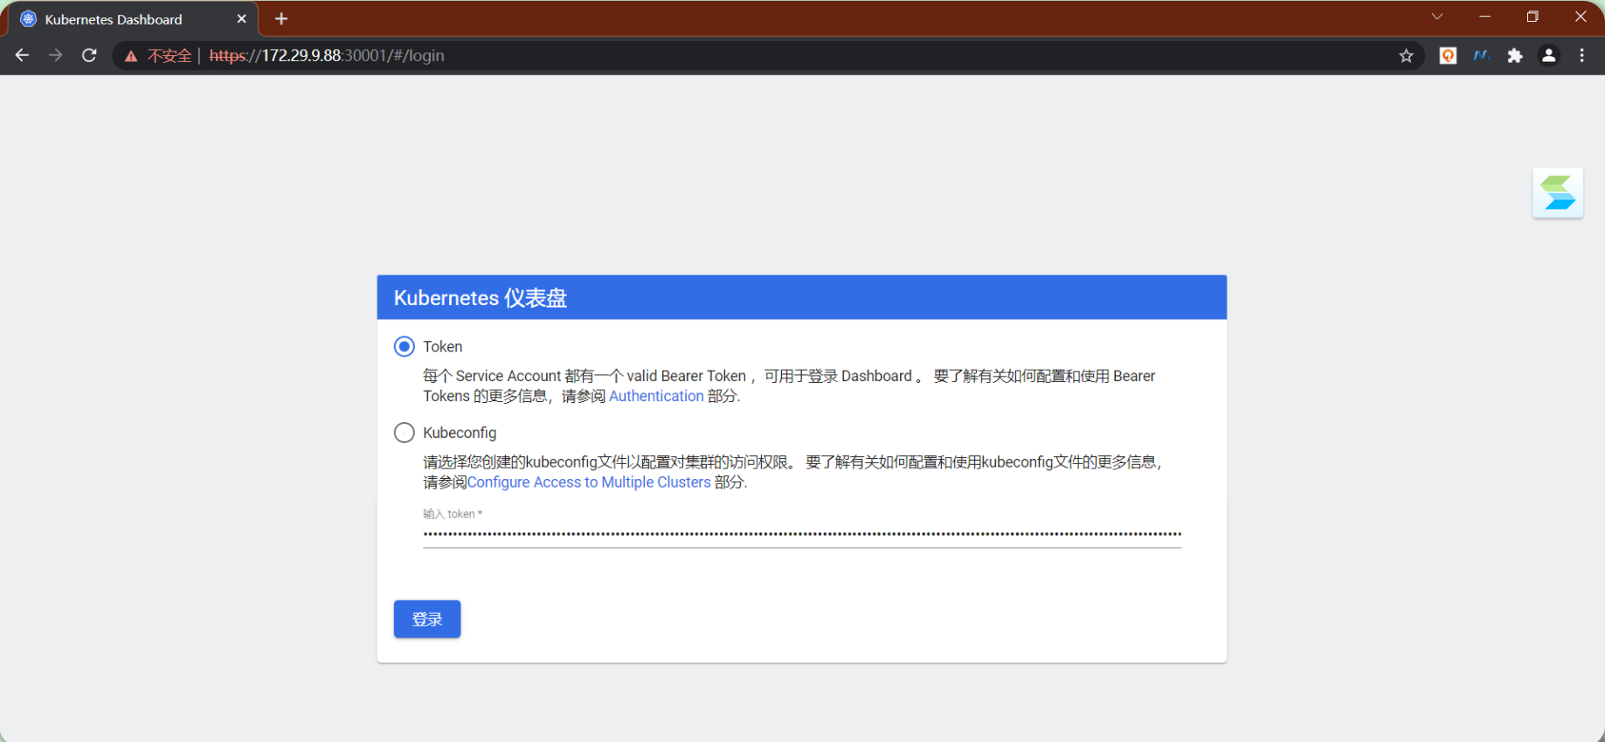Open the extensions puzzle menu
1605x742 pixels.
pos(1515,56)
